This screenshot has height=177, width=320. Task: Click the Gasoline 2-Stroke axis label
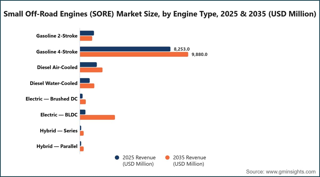[x=57, y=36]
